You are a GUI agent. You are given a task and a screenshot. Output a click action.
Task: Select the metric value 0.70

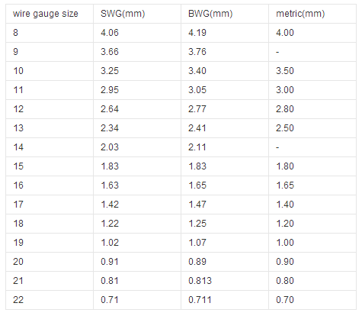[285, 300]
